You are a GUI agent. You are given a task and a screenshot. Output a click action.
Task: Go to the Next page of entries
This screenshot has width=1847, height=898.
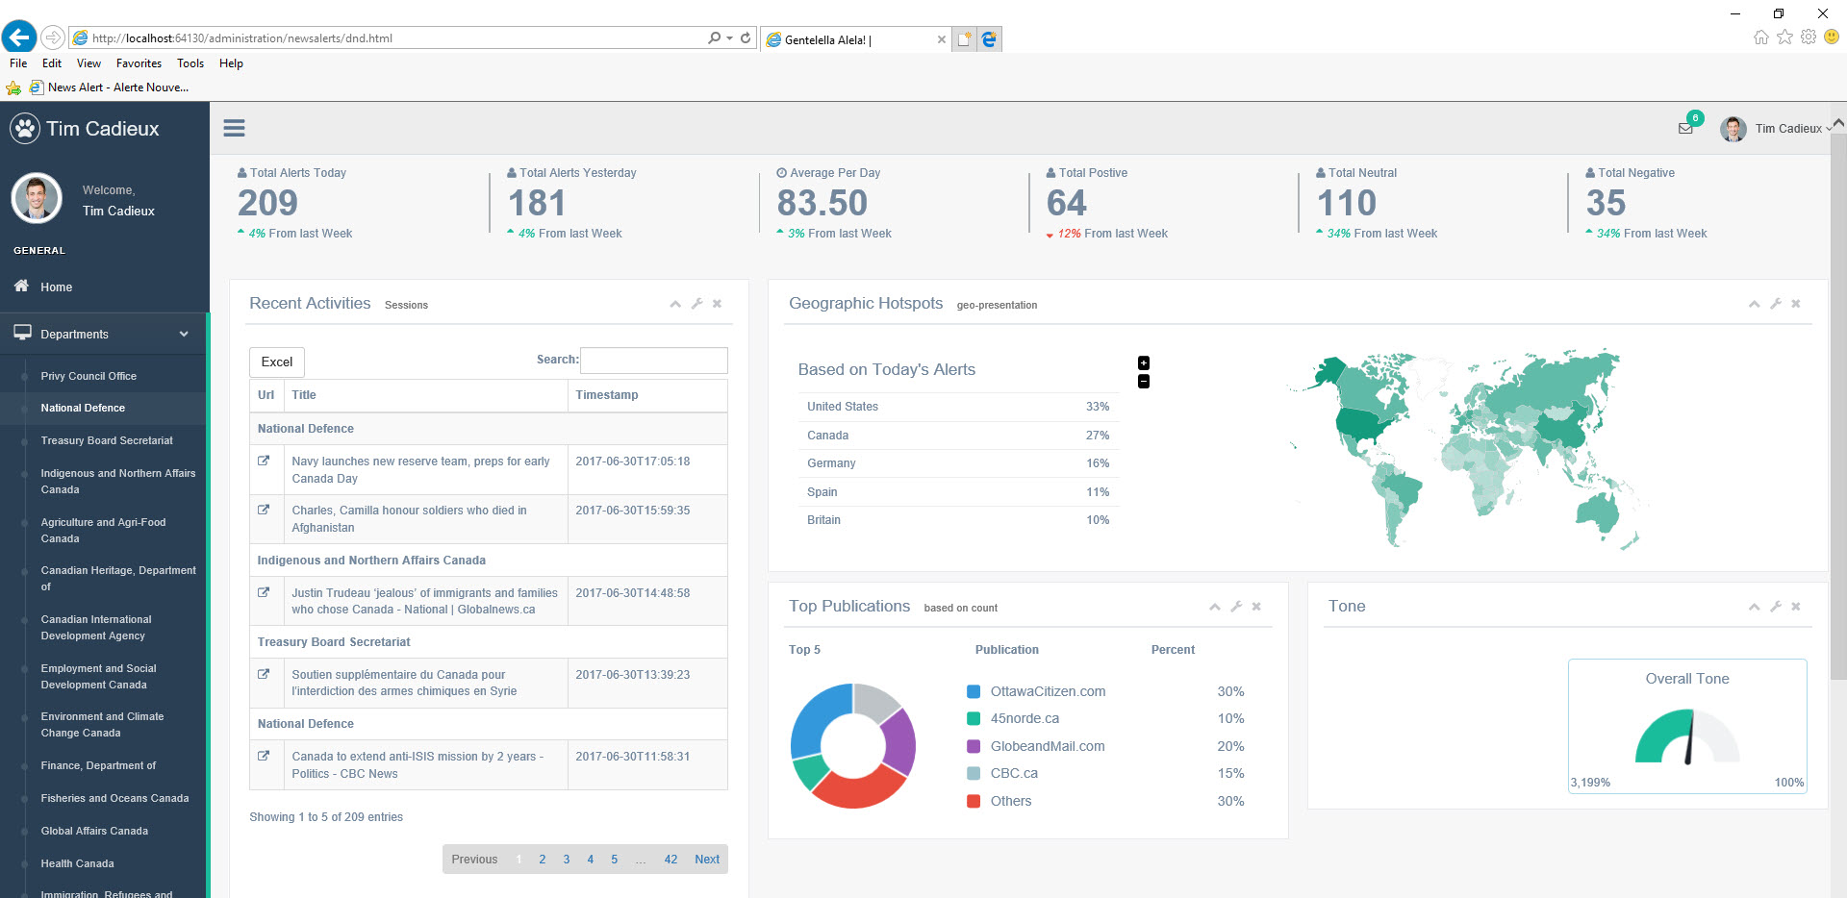point(707,860)
